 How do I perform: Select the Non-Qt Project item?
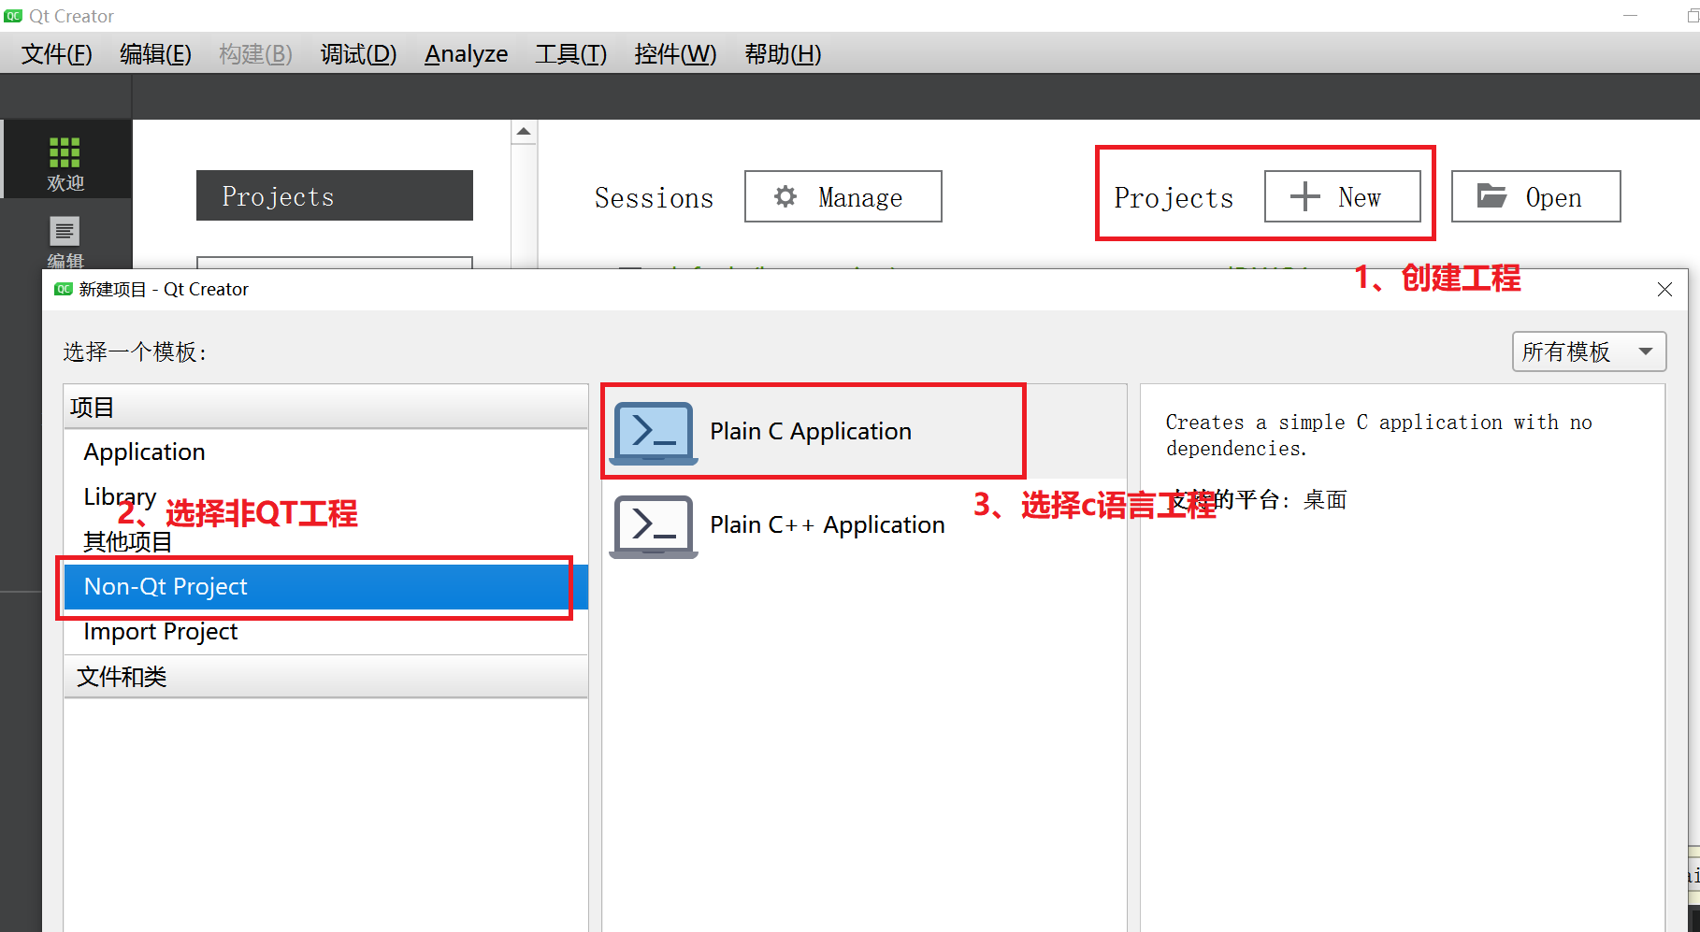pyautogui.click(x=166, y=586)
